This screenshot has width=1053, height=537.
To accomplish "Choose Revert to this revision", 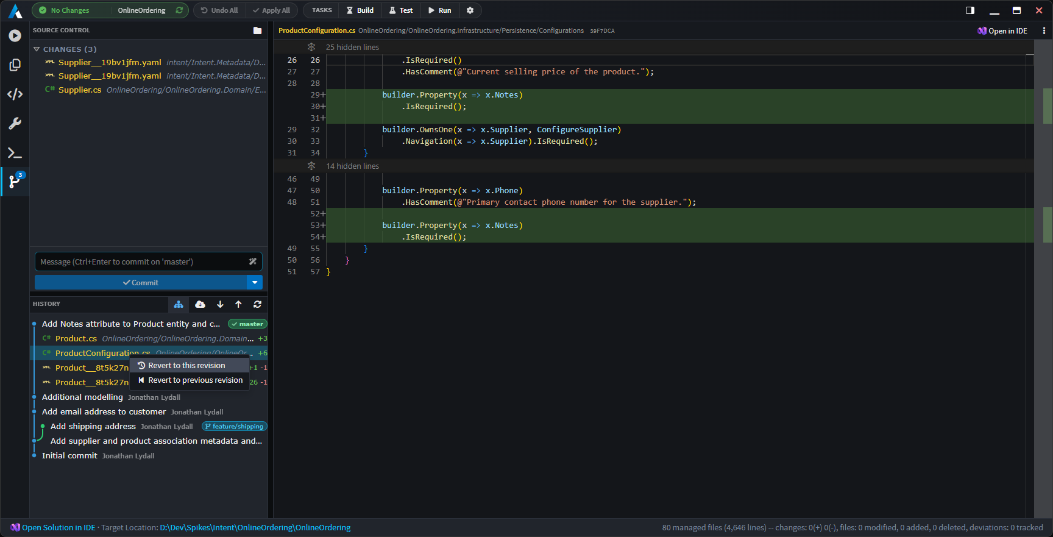I will (190, 365).
